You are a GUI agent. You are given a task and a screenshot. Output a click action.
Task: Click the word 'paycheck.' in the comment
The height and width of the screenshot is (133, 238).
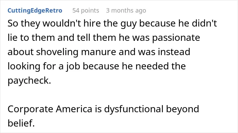tap(29, 81)
